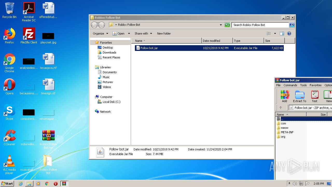Viewport: 332px width, 187px height.
Task: Expand address bar history dropdown
Action: [x=221, y=25]
